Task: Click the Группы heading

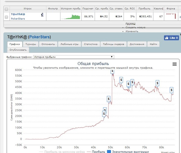Action: [131, 24]
